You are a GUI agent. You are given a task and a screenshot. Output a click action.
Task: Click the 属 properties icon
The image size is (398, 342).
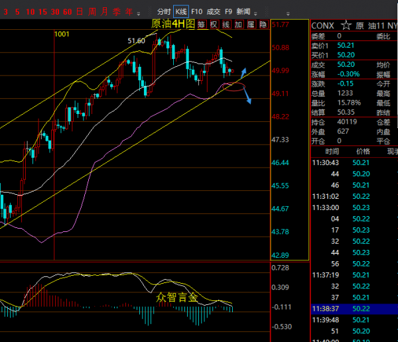(x=251, y=25)
